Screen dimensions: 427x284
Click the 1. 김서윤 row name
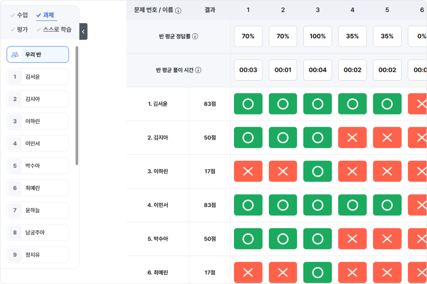(158, 104)
